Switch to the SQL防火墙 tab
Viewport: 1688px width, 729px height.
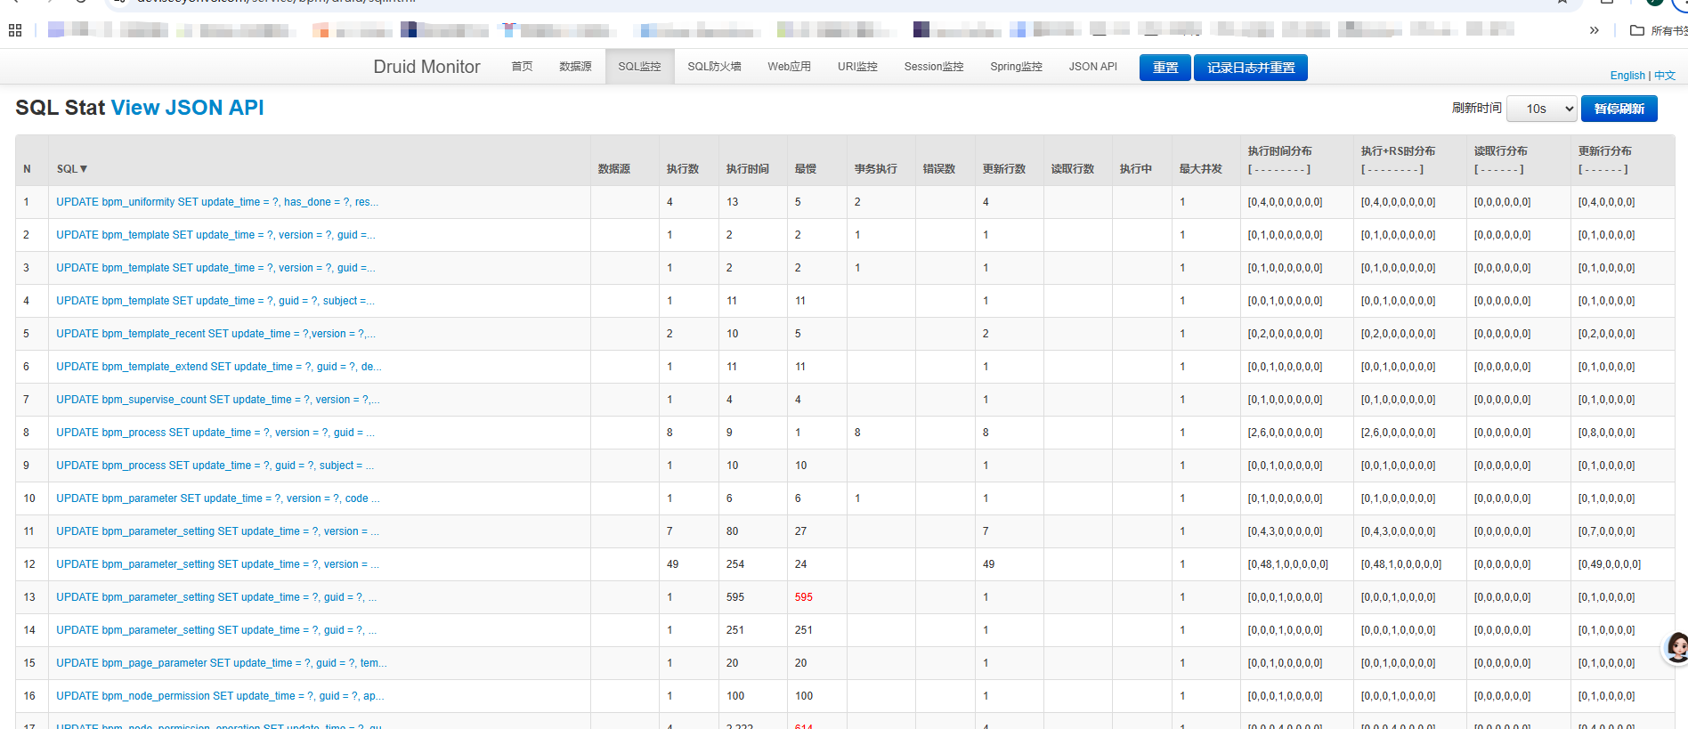714,67
